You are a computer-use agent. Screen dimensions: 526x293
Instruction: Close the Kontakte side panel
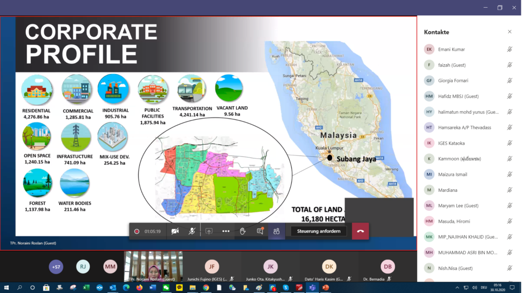pos(510,32)
